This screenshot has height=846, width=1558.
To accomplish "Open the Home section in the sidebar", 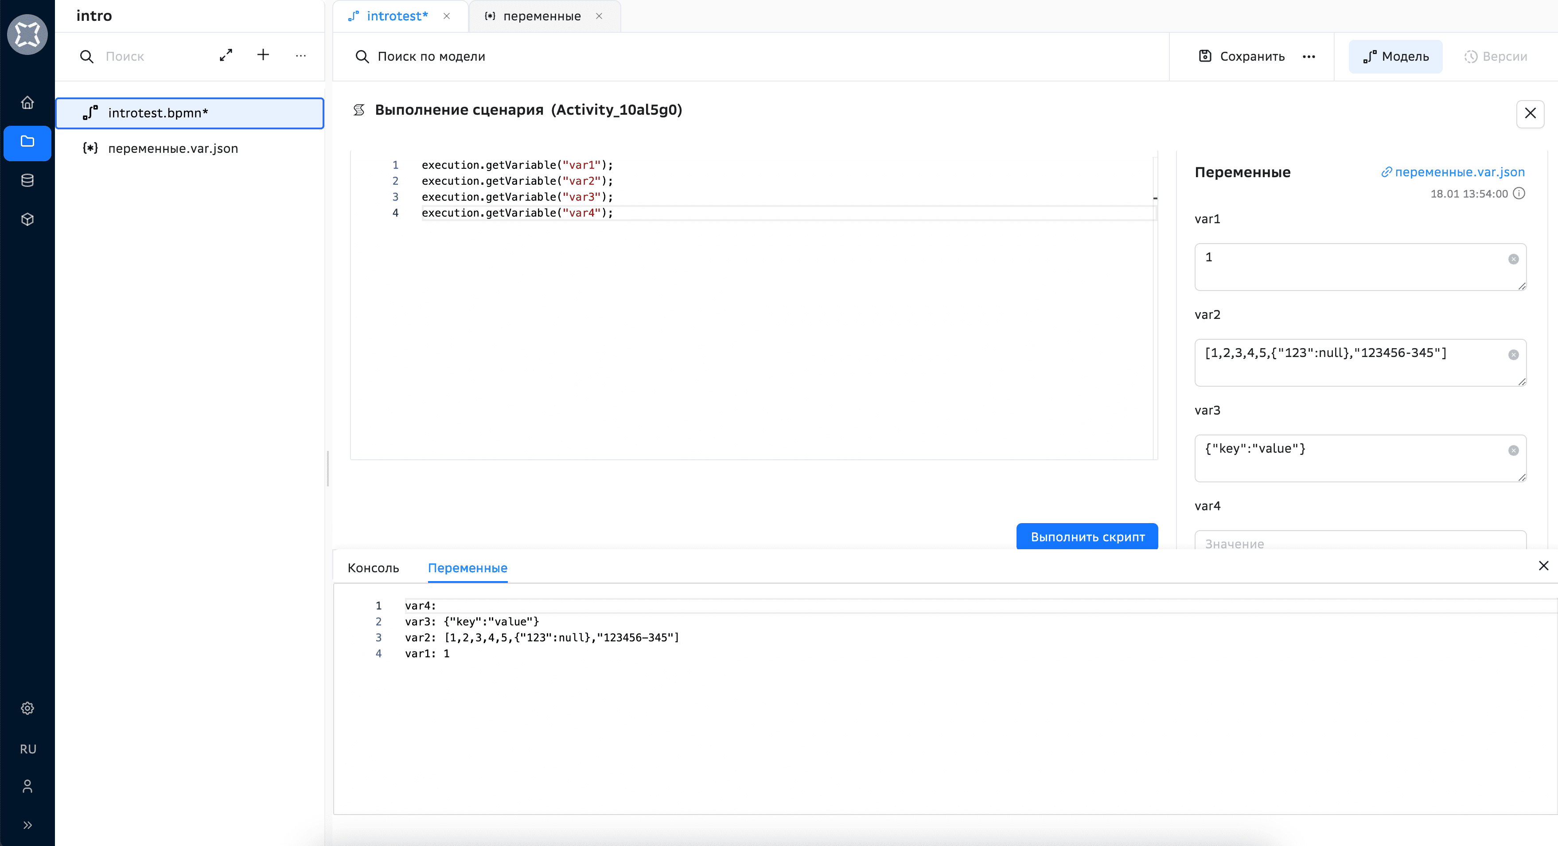I will click(x=27, y=102).
